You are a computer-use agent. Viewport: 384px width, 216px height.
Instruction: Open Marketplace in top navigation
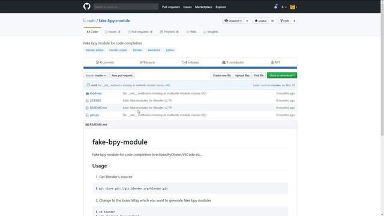(203, 7)
